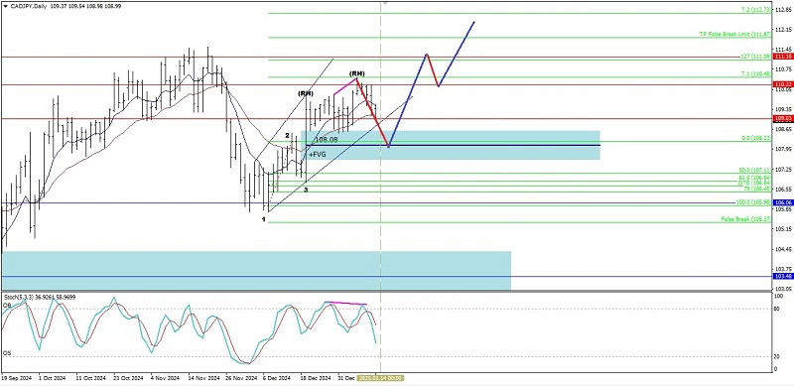Select the red 111.18 price label
The width and height of the screenshot is (794, 386).
[x=783, y=58]
